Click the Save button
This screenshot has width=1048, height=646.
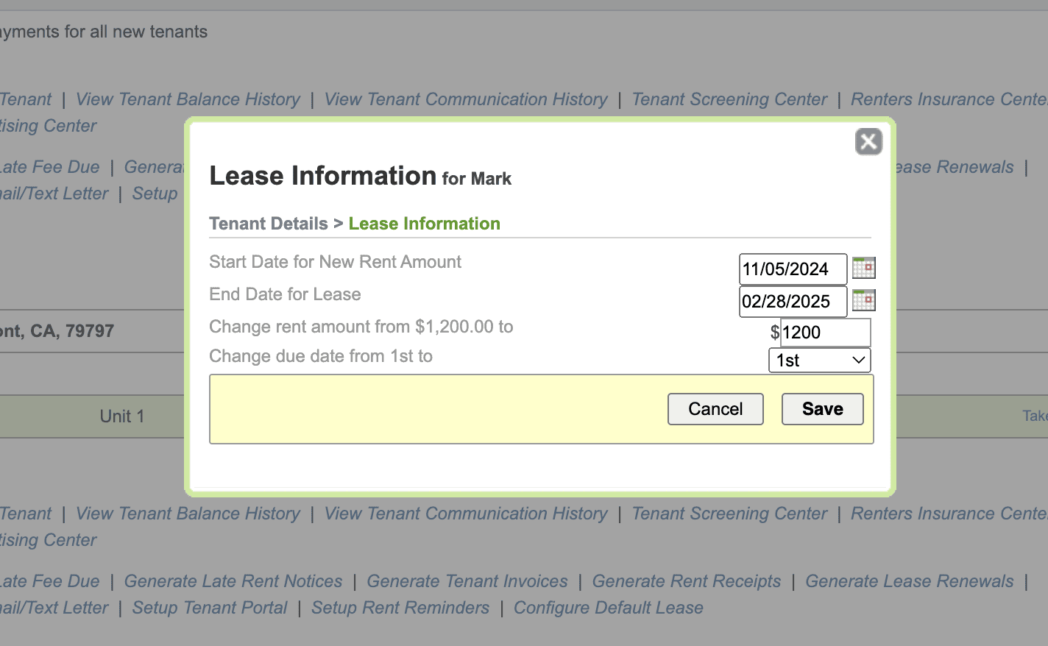click(822, 409)
